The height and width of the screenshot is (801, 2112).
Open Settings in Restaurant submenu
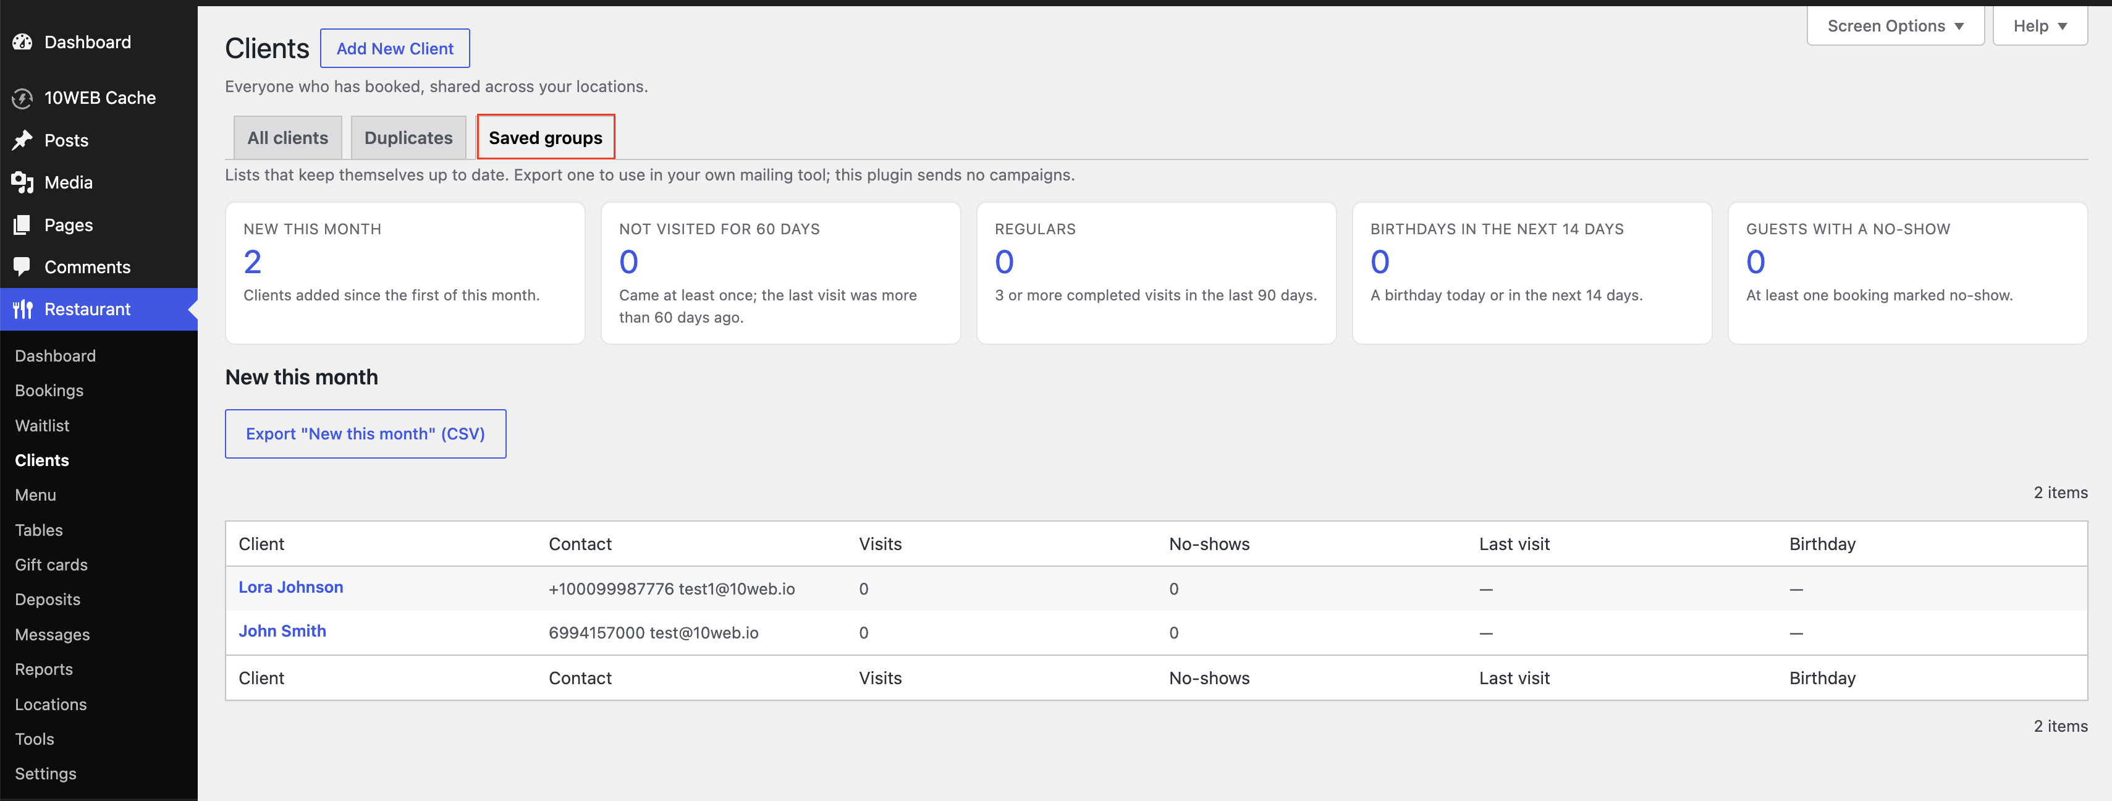click(x=45, y=774)
